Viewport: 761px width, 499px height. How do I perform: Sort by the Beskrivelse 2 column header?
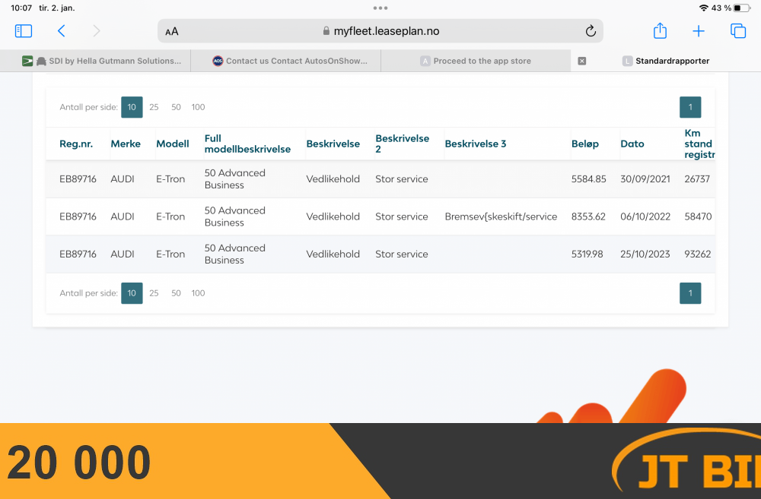coord(403,144)
